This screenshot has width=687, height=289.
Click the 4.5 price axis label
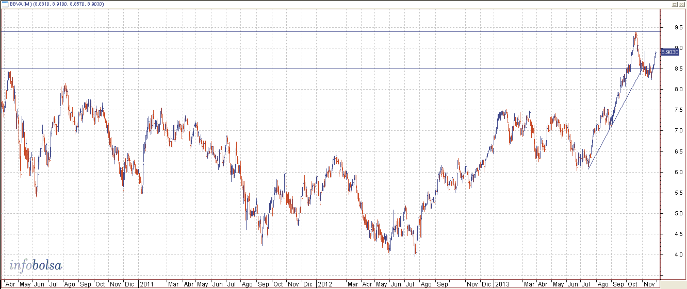[x=678, y=234]
